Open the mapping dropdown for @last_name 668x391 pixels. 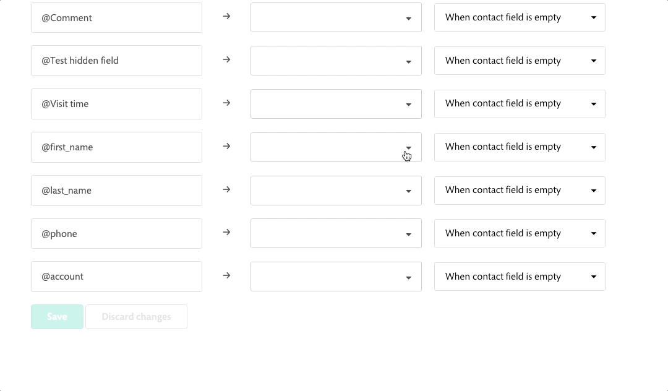pyautogui.click(x=336, y=191)
